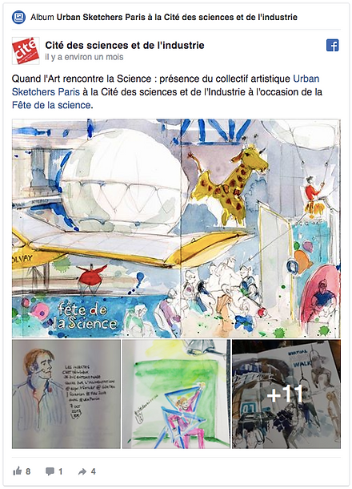Open Cité des sciences et de l'industrie page name
Viewport: 352px width, 489px height.
[125, 45]
